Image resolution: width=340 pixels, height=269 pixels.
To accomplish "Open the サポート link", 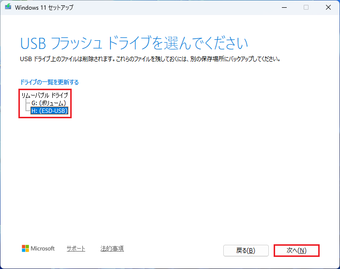I will coord(76,249).
